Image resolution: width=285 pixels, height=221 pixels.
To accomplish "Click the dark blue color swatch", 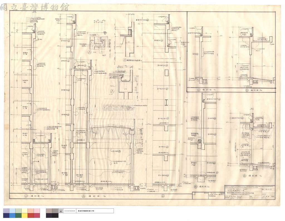I will coord(6,215).
